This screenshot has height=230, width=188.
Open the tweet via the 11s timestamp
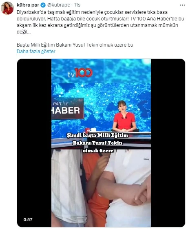pos(77,5)
